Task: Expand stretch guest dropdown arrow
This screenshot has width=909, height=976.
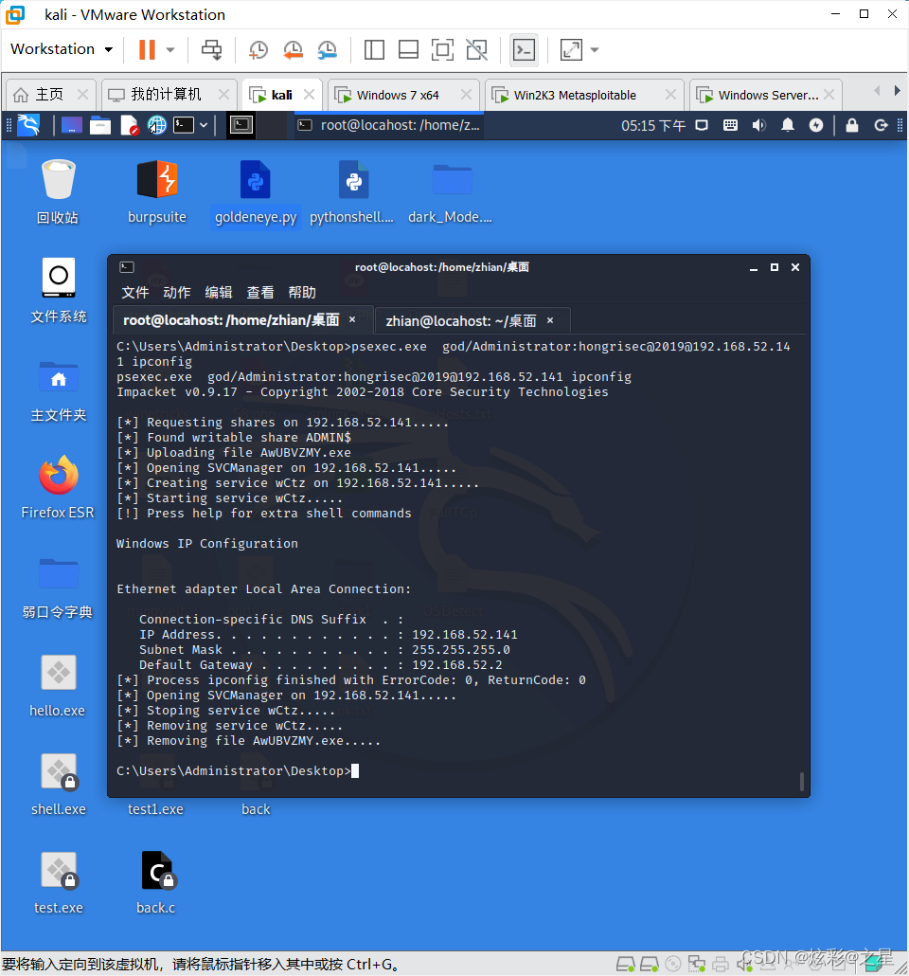Action: 595,50
